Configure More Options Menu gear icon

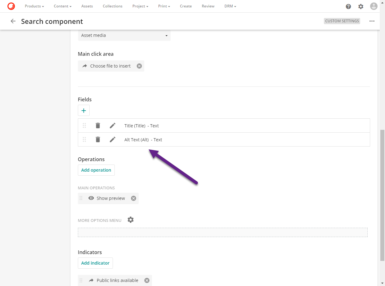131,220
